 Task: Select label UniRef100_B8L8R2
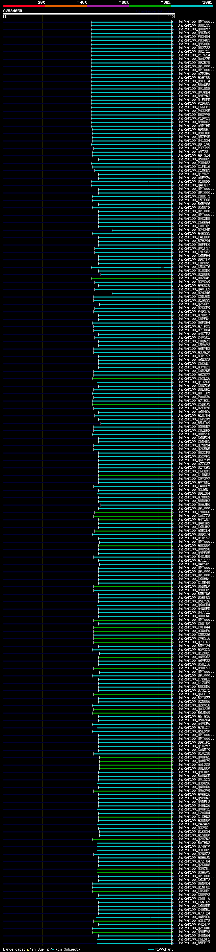(193, 389)
